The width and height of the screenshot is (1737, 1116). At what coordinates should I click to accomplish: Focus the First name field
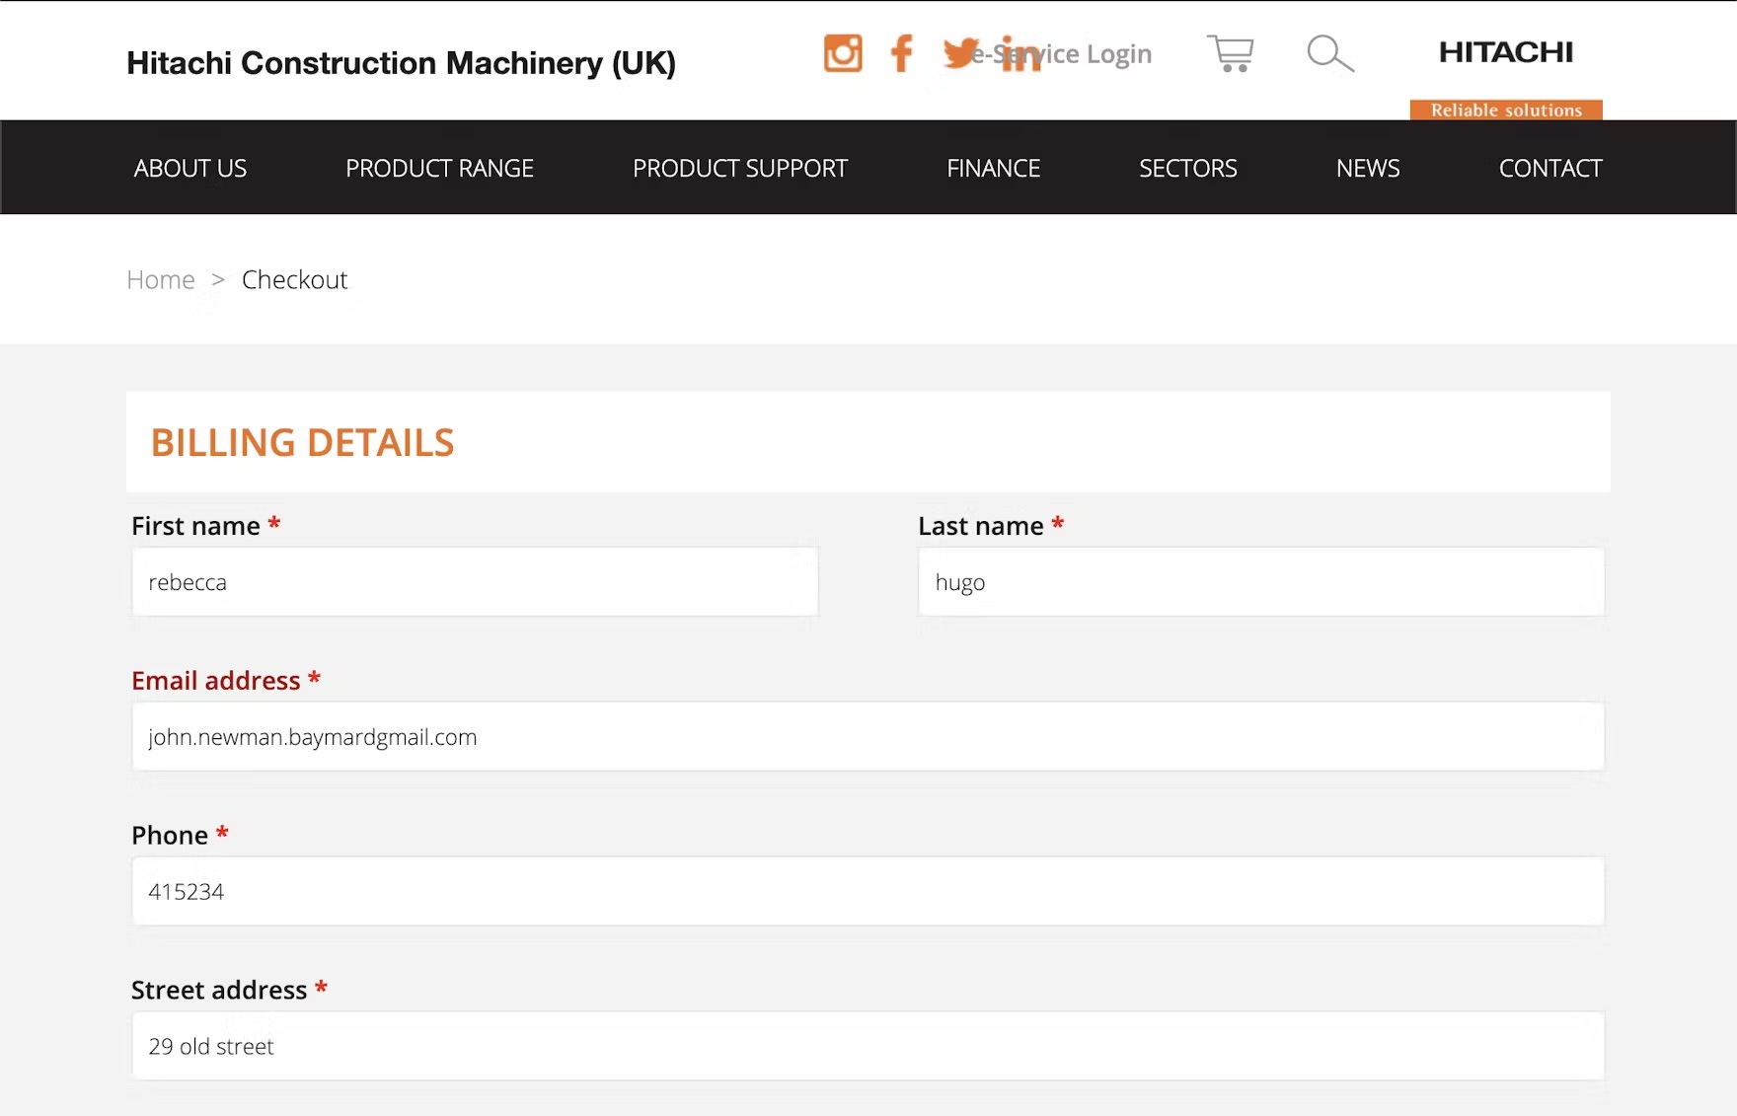[x=475, y=582]
